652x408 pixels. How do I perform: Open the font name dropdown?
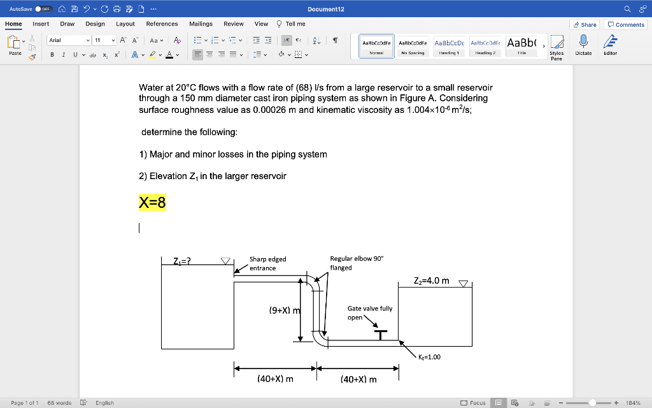(88, 40)
